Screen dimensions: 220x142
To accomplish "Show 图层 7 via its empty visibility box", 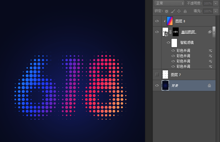I will 157,74.
